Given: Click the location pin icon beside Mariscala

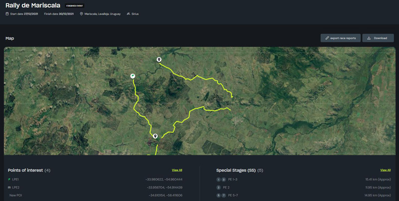Looking at the screenshot, I should pos(81,14).
